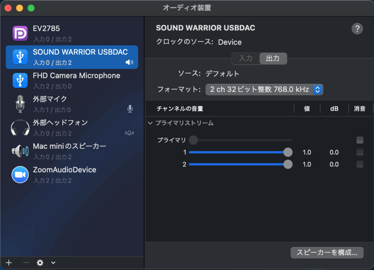Switch to the 出力 tab

click(x=273, y=58)
